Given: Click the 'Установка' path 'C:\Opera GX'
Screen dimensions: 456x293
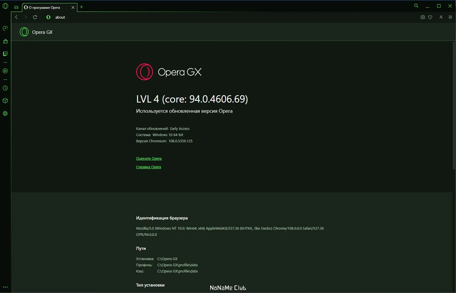Looking at the screenshot, I should pos(167,259).
